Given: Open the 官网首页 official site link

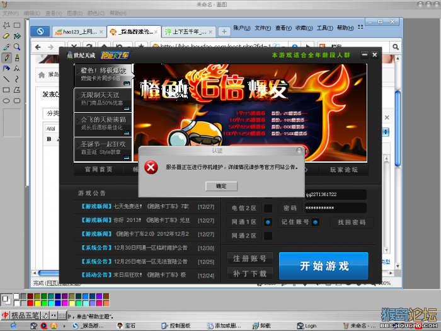Looking at the screenshot, I should pyautogui.click(x=99, y=170).
